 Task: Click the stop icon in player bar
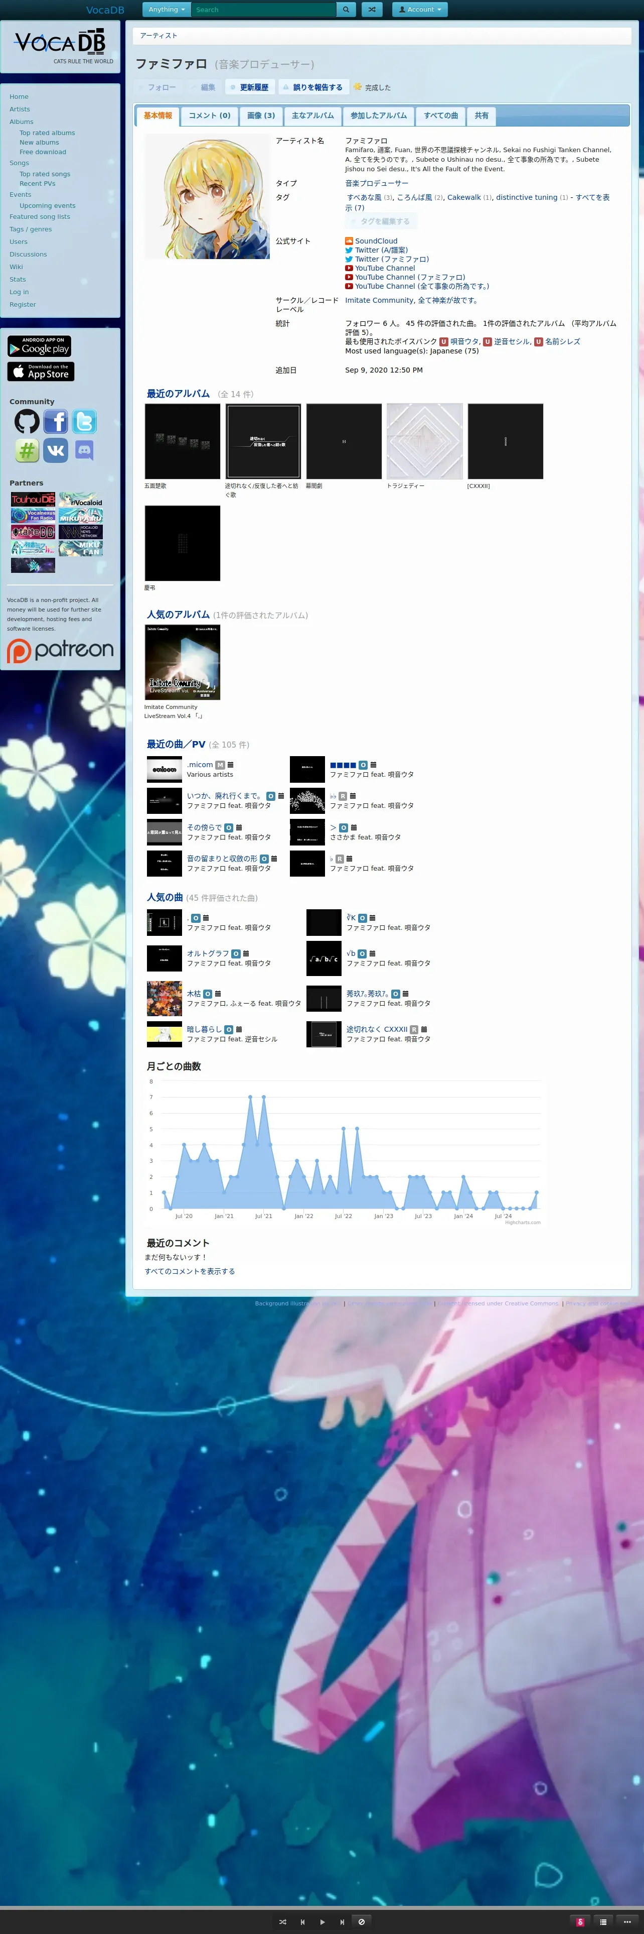[361, 1922]
